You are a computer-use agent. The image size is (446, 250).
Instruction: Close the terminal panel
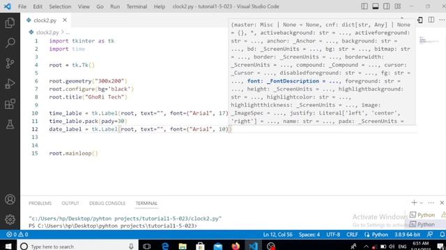[442, 203]
